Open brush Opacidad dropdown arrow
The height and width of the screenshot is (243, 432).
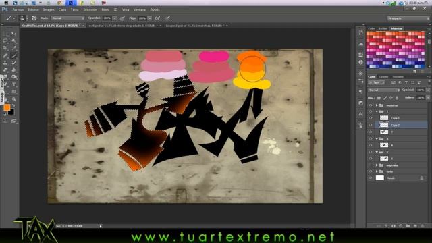click(114, 18)
